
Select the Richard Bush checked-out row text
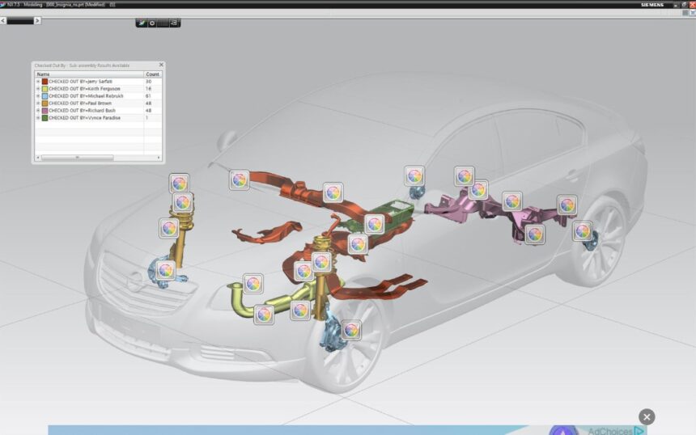click(82, 111)
